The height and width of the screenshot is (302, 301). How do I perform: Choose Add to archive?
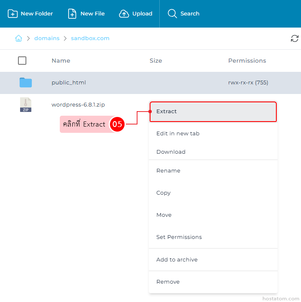pyautogui.click(x=177, y=260)
